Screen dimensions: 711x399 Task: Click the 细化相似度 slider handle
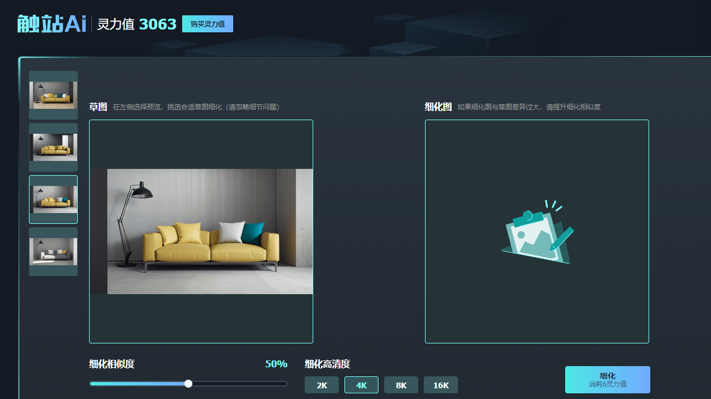(188, 384)
